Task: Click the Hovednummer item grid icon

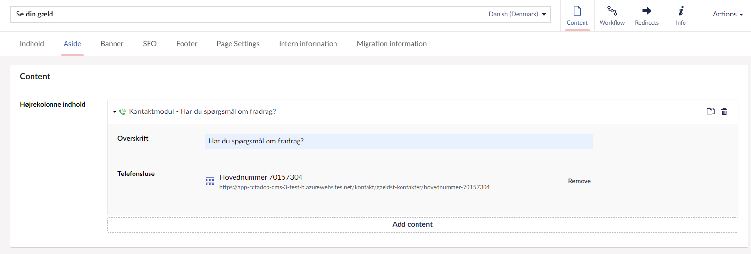Action: (x=209, y=181)
